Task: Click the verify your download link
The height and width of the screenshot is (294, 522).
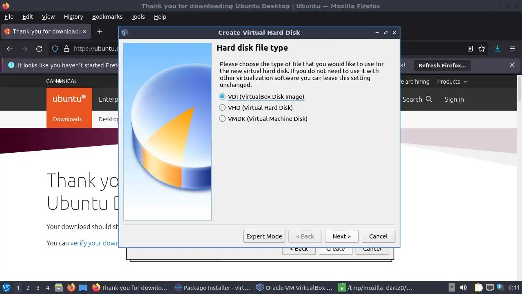Action: click(95, 243)
